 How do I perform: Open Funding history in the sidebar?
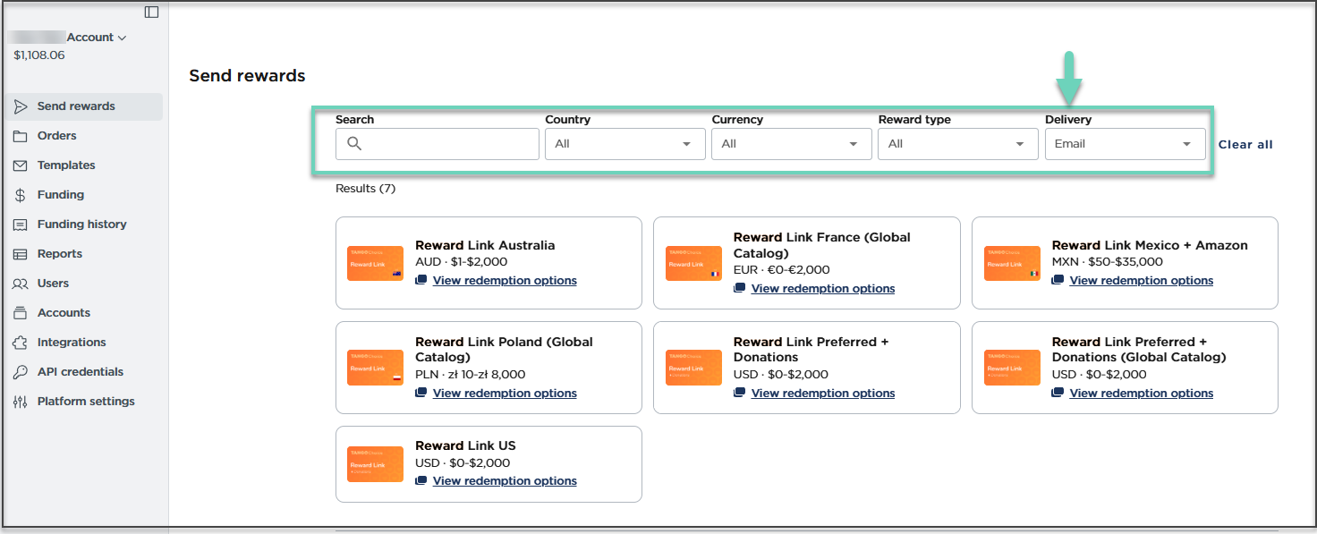(x=81, y=225)
